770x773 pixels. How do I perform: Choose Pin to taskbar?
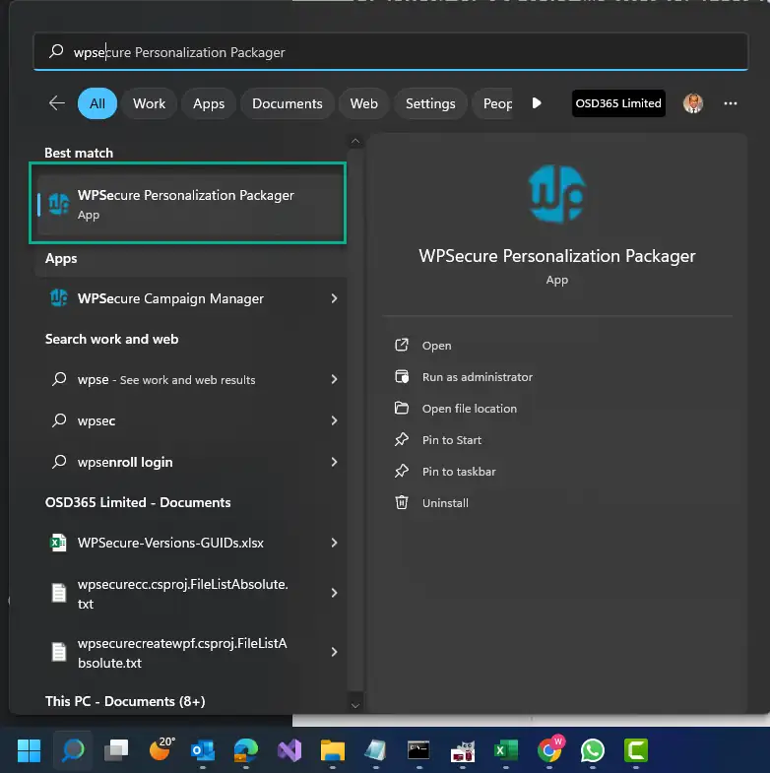(459, 472)
